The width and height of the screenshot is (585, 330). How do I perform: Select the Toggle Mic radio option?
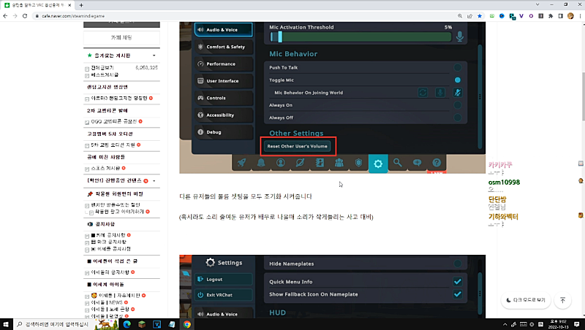(458, 80)
